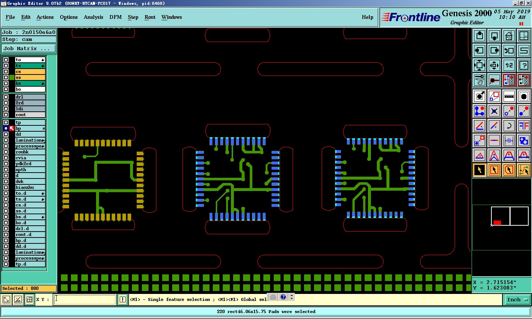The image size is (532, 319).
Task: Click the zoom in shrinking arrows icon
Action: tap(494, 65)
